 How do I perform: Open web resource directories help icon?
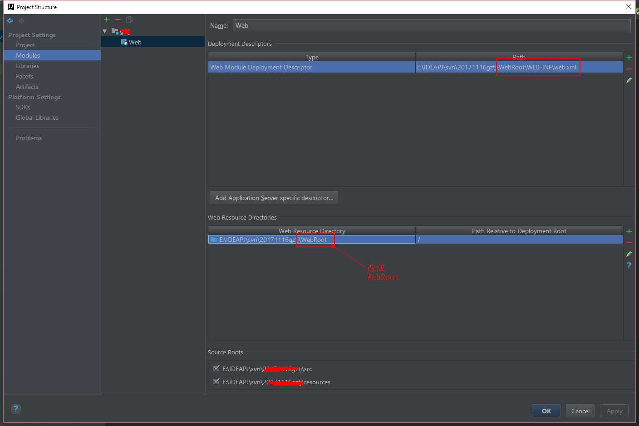click(629, 265)
